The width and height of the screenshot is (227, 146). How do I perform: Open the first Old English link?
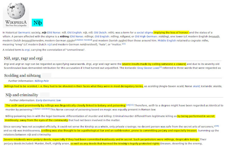74,32
